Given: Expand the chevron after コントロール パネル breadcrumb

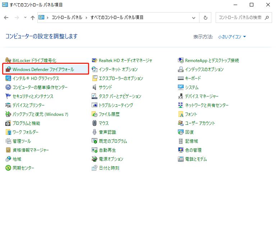Looking at the screenshot, I should click(86, 18).
